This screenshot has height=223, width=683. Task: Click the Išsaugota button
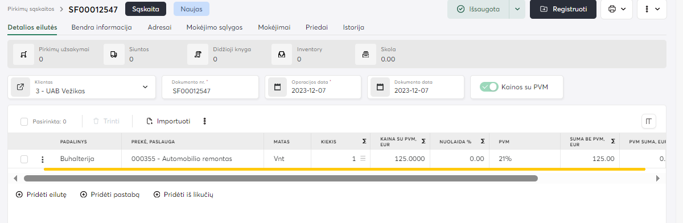478,9
